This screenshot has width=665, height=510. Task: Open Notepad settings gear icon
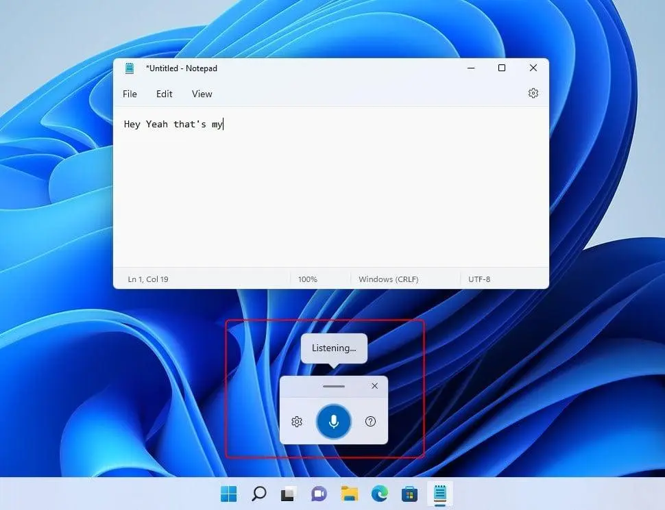point(533,93)
